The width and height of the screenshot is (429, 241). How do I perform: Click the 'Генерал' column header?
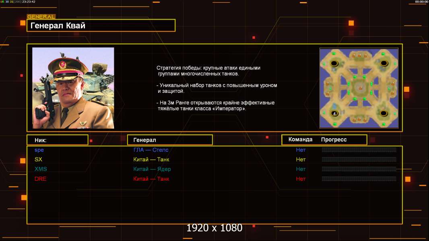tap(170, 140)
